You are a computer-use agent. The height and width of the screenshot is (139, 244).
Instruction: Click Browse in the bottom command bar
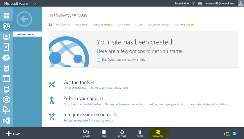(86, 134)
